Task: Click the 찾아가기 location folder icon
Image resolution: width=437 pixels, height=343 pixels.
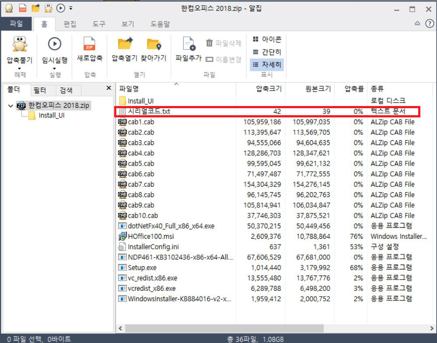Action: [x=154, y=44]
